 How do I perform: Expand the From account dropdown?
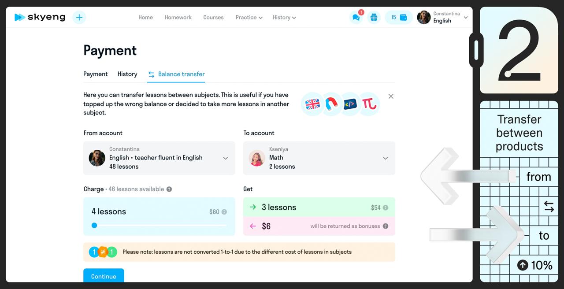(225, 158)
